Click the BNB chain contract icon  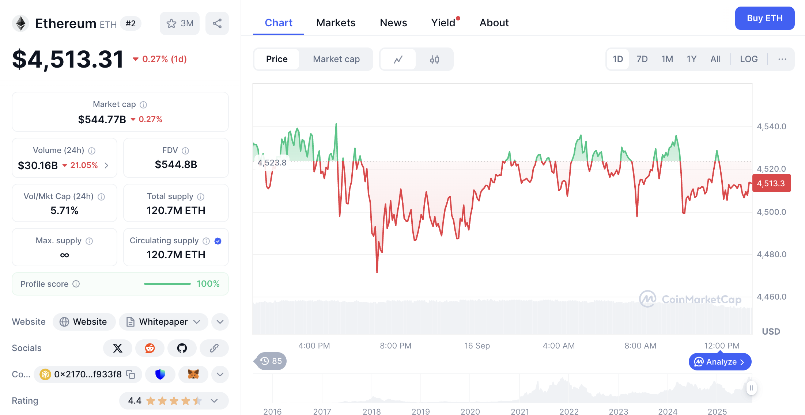point(45,374)
